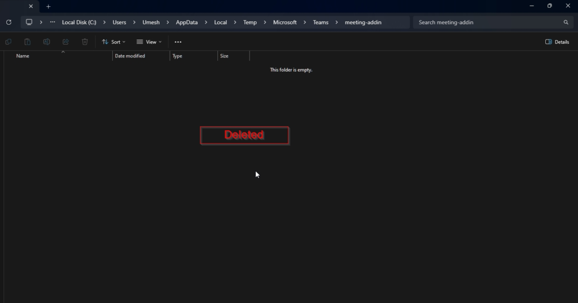This screenshot has width=578, height=303.
Task: Click the search magnifier icon
Action: click(566, 22)
